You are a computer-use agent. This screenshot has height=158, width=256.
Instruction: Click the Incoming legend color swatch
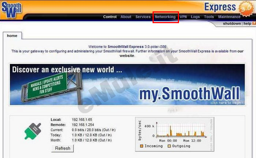pyautogui.click(x=142, y=146)
